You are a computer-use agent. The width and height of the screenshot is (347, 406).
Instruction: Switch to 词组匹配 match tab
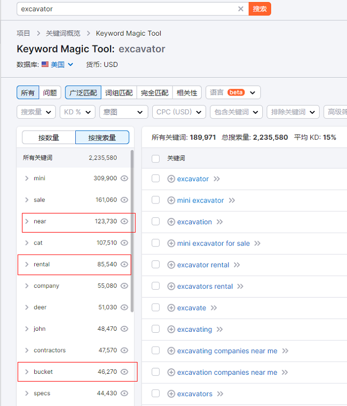coord(119,93)
